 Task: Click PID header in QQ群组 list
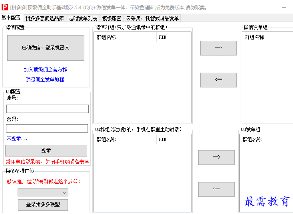coord(172,139)
